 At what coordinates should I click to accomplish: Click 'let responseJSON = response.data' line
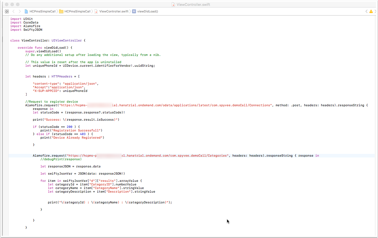point(70,166)
